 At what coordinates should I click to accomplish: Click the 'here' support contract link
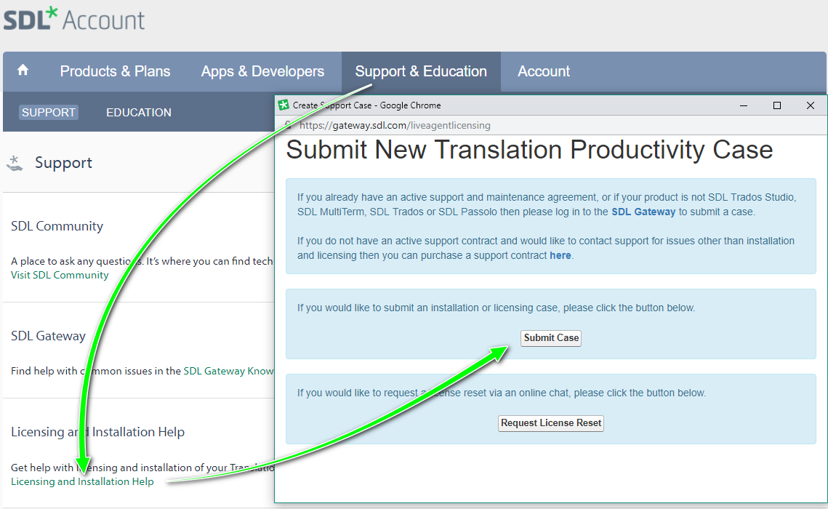[x=560, y=255]
